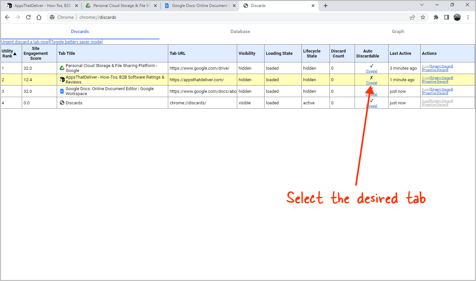Toggle auto discardable for the Discards tab
The width and height of the screenshot is (476, 281).
tap(371, 106)
